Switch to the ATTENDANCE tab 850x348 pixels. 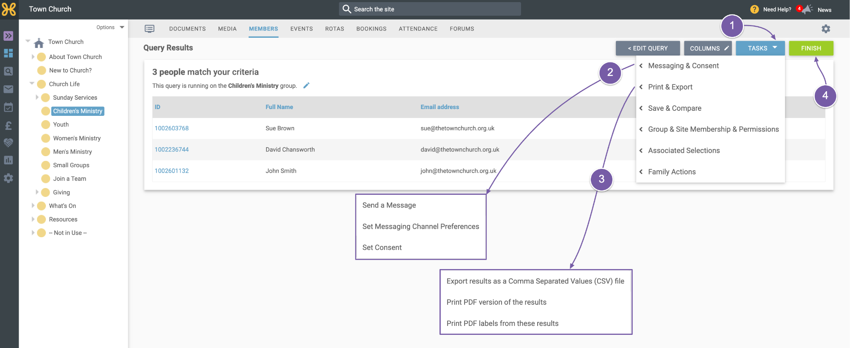pos(418,29)
